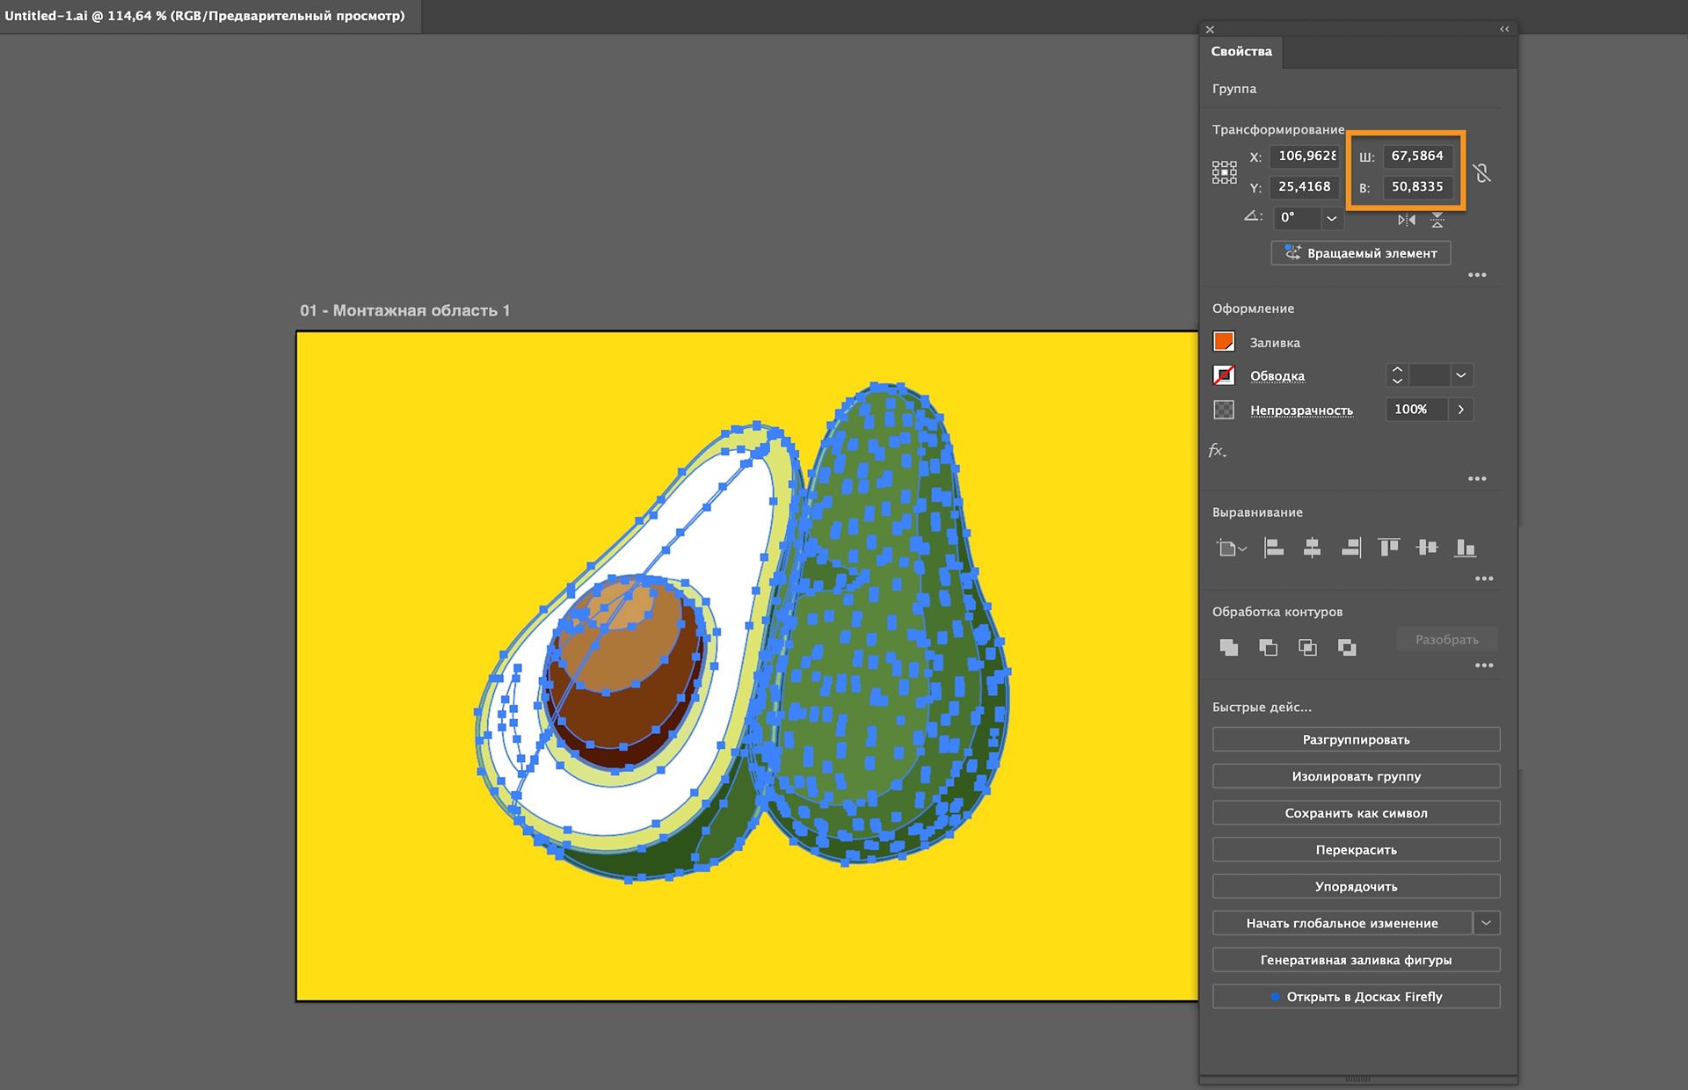Open the fx effects menu
Screen dimensions: 1688x1090
(x=1217, y=451)
